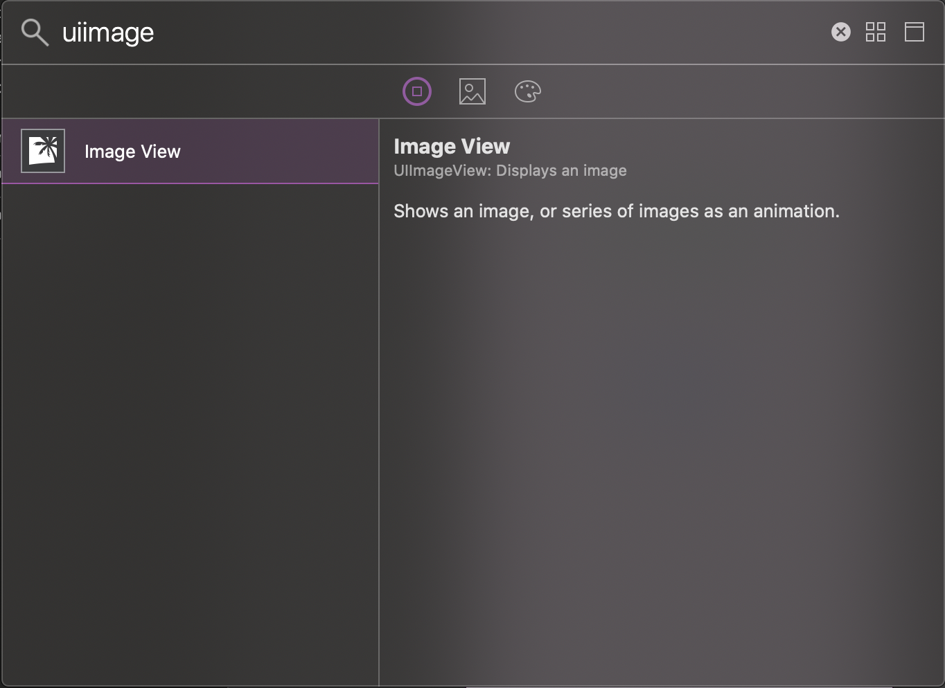Click the Image View label in results
This screenshot has height=688, width=945.
coord(132,152)
